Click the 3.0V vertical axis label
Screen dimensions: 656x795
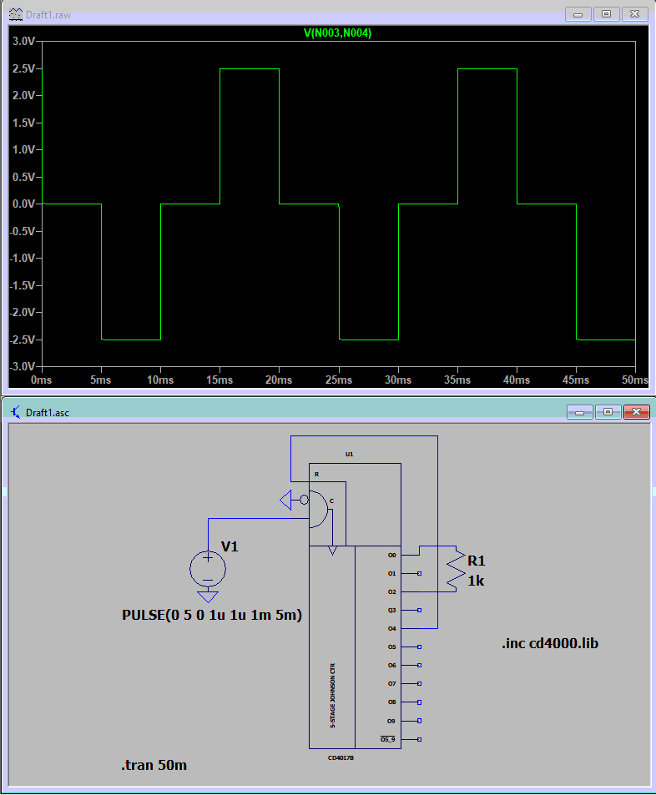[23, 41]
